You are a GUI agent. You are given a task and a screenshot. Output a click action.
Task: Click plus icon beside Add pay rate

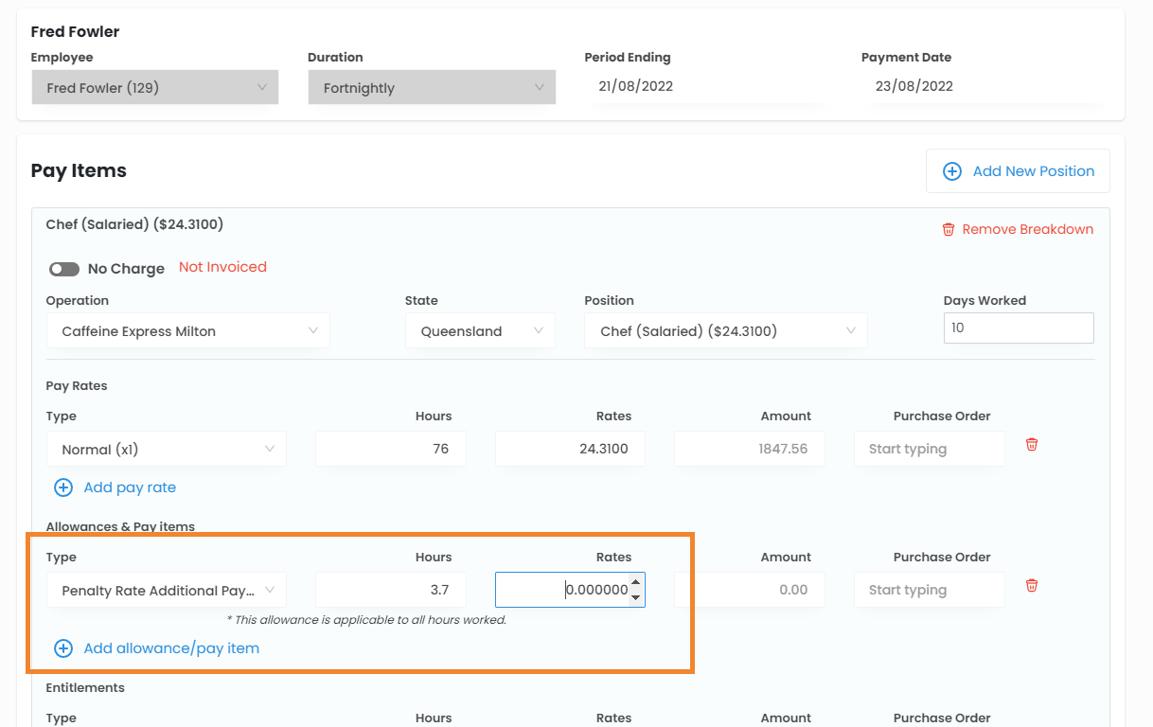tap(63, 488)
